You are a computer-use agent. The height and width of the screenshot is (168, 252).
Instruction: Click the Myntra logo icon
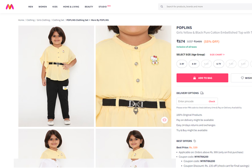10,7
